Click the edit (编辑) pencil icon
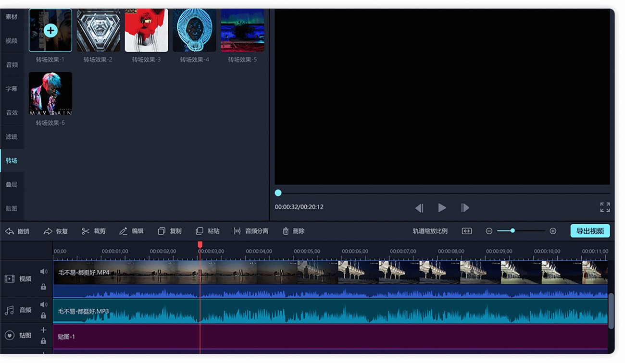Viewport: 625px width, 363px height. pyautogui.click(x=124, y=231)
